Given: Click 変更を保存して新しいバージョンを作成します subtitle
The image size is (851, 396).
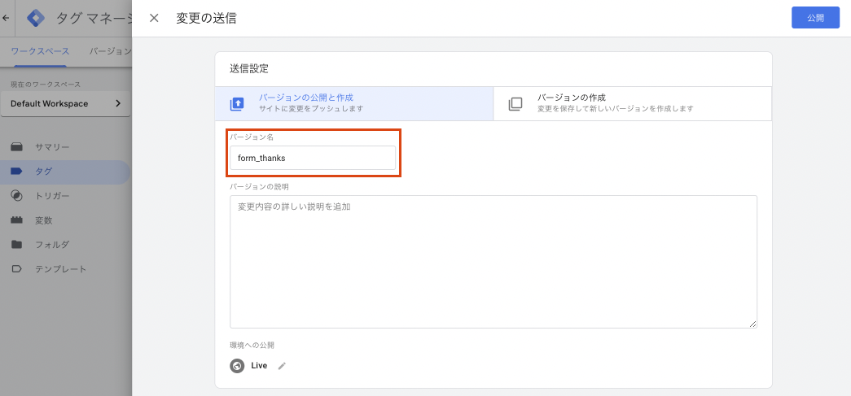Looking at the screenshot, I should pos(616,108).
